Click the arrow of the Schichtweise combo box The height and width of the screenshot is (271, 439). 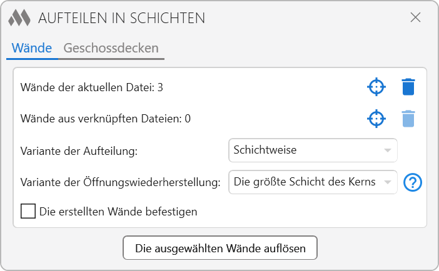(x=388, y=150)
